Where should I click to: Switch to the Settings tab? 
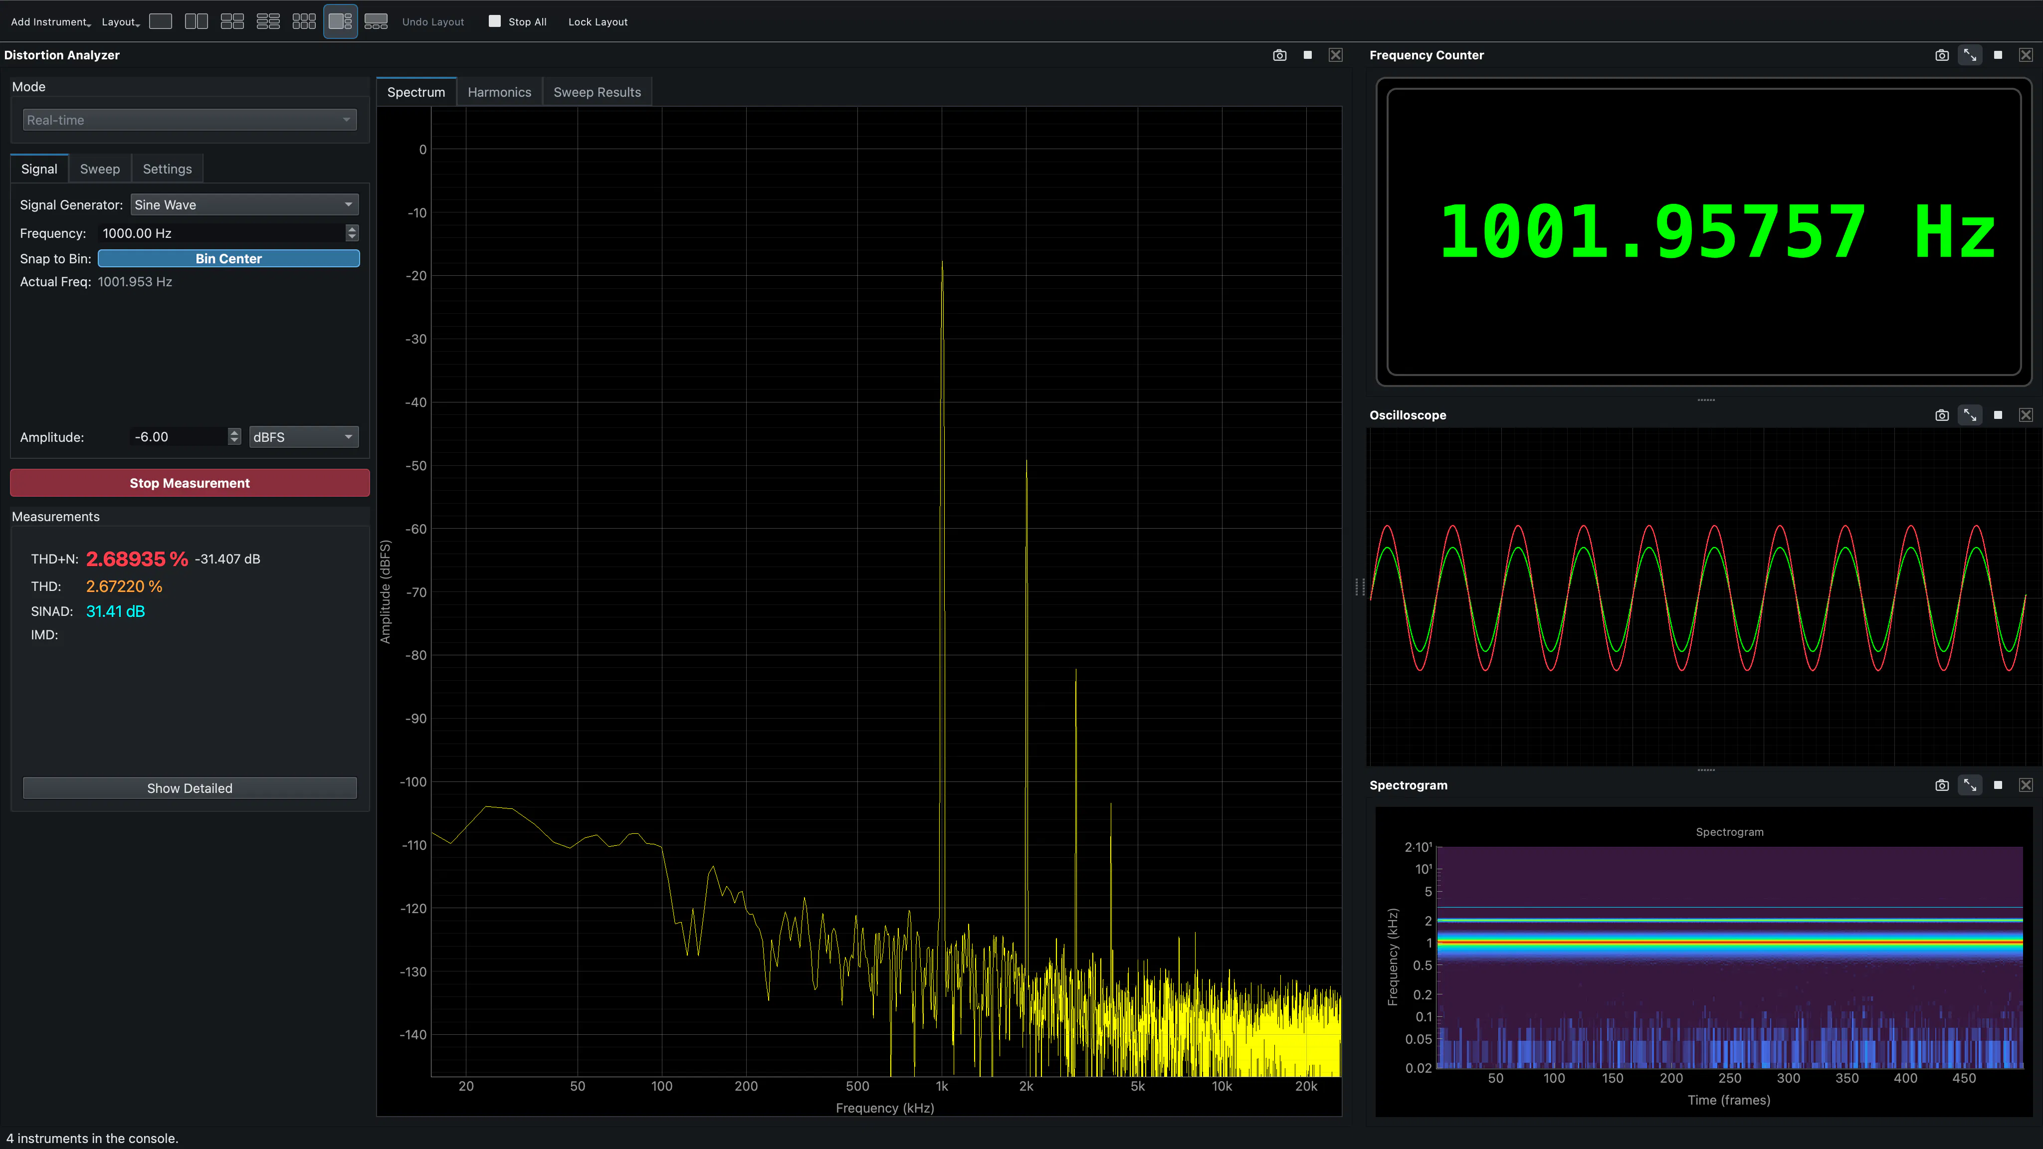pos(168,169)
